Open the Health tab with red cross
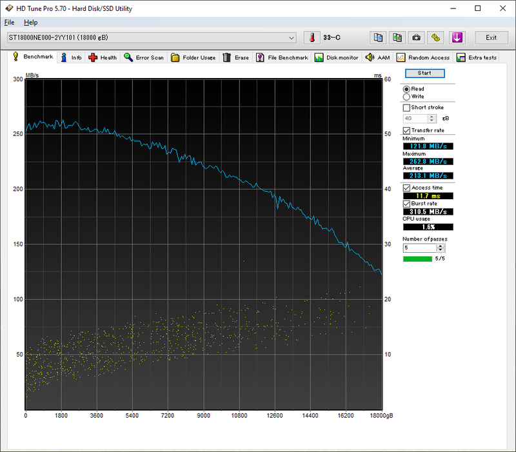This screenshot has width=516, height=452. click(x=103, y=57)
